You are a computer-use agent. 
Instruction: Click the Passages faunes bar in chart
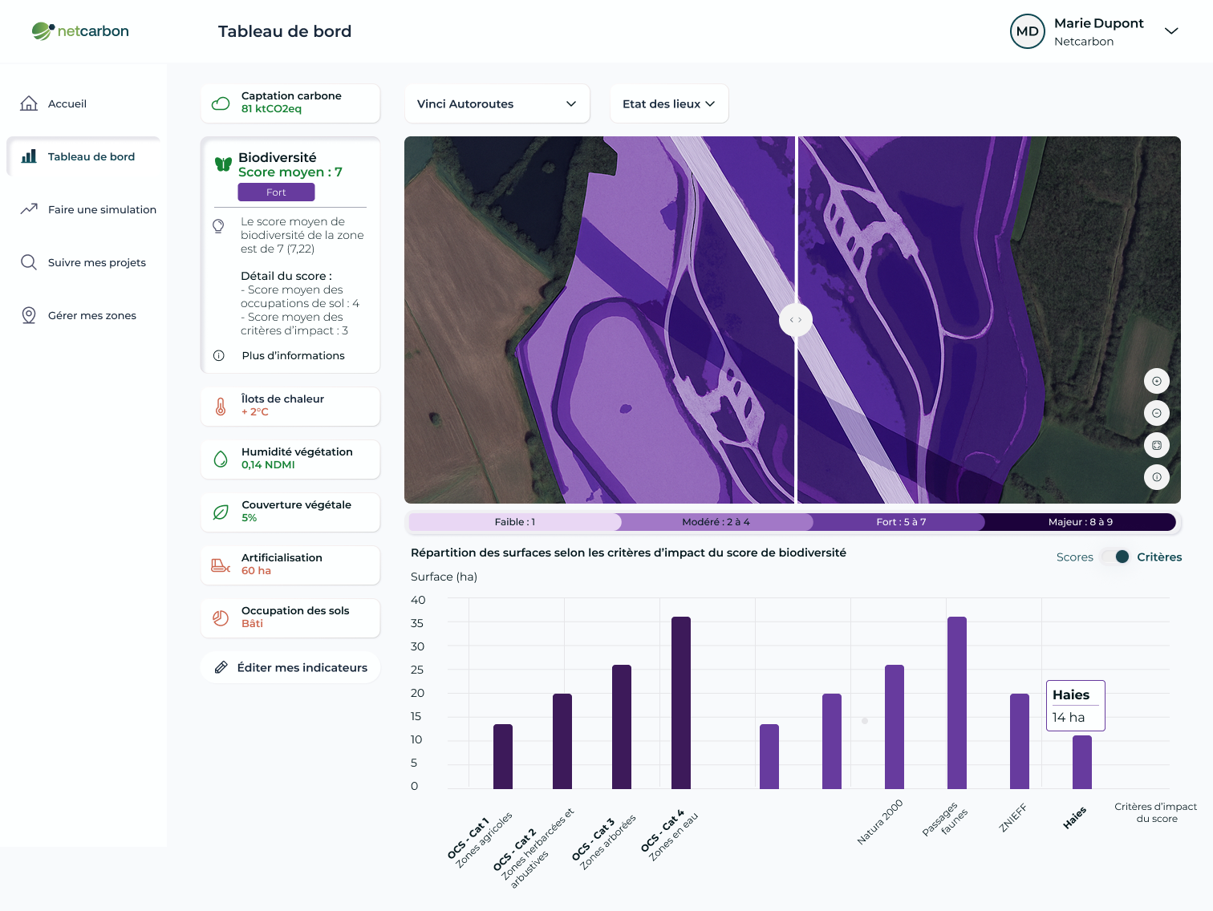click(x=956, y=702)
